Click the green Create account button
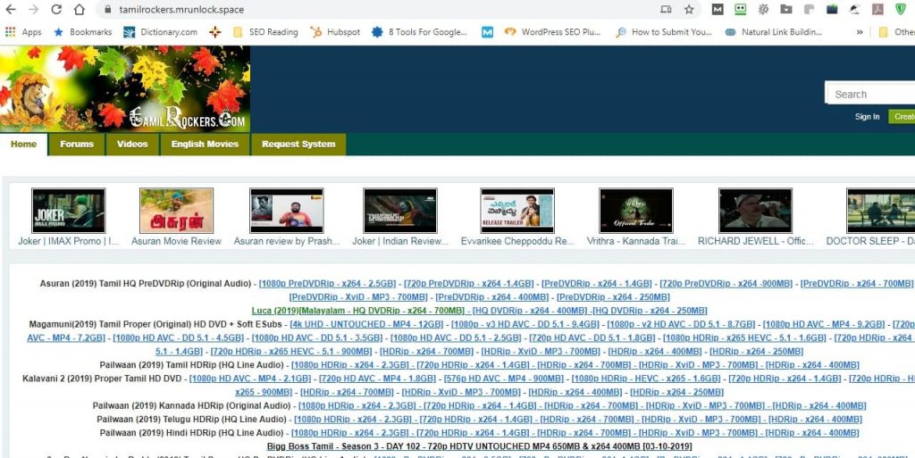The height and width of the screenshot is (458, 915). pyautogui.click(x=902, y=117)
